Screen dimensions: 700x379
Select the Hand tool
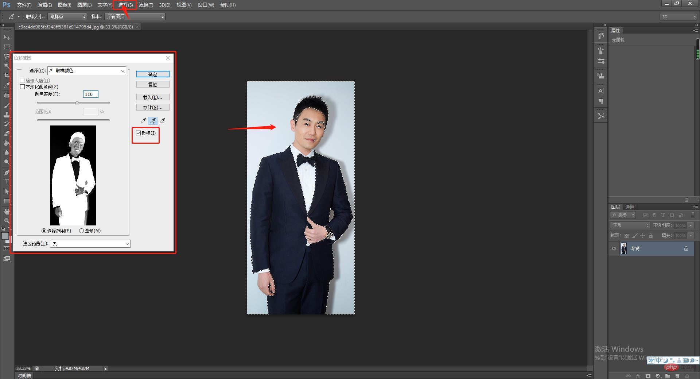point(7,212)
